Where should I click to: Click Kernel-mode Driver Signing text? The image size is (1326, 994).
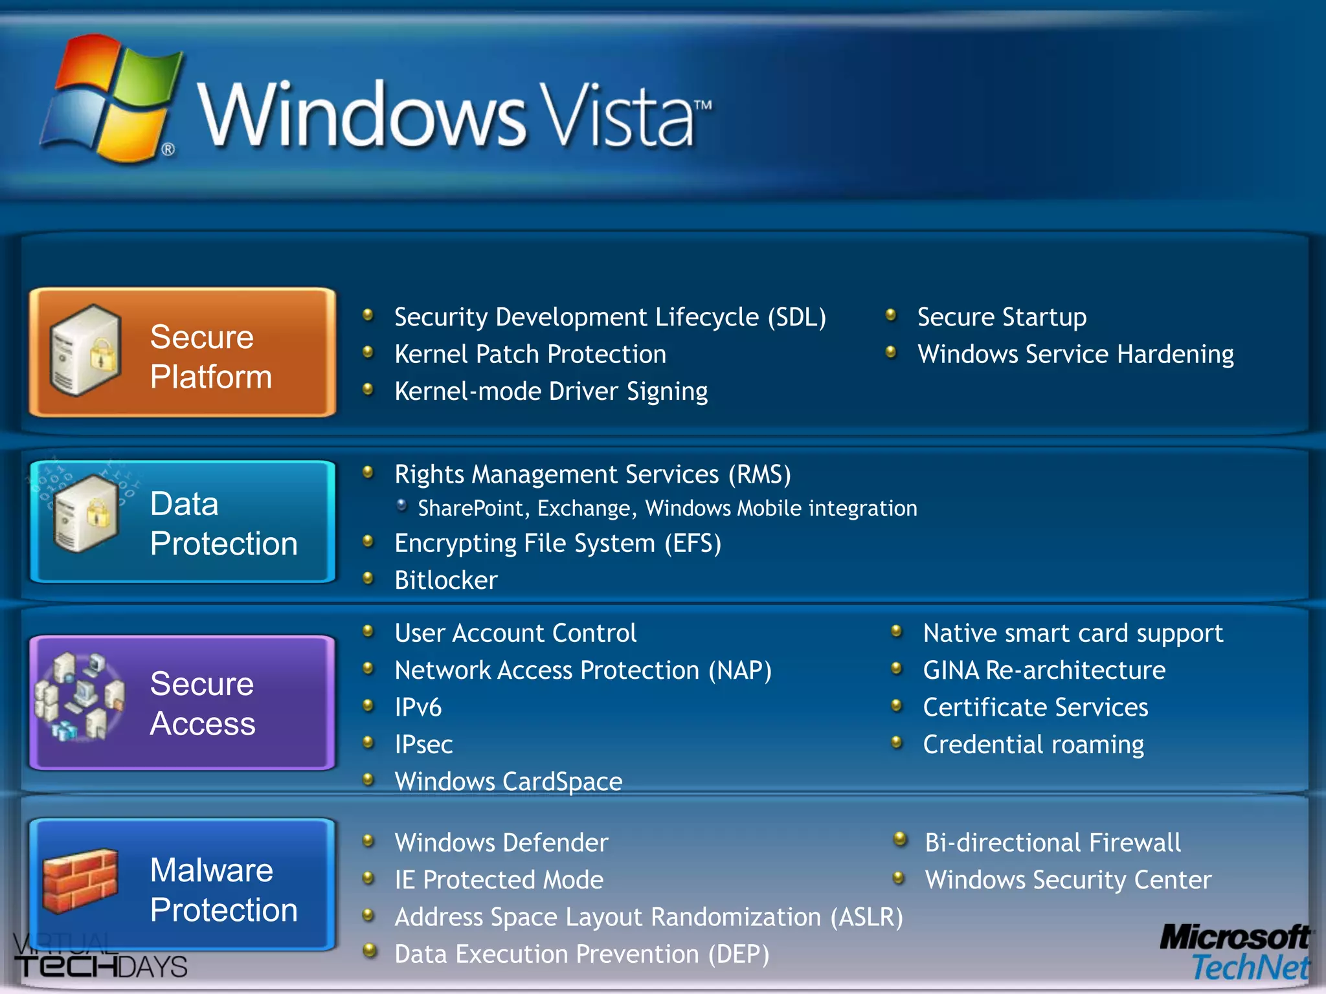(551, 392)
